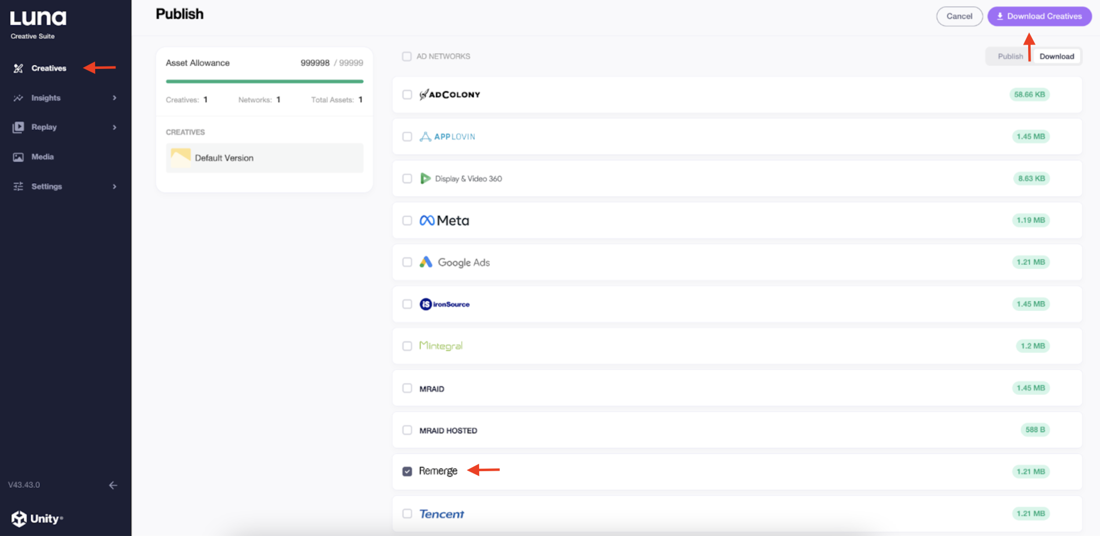Click the Replay sidebar icon

click(x=18, y=127)
